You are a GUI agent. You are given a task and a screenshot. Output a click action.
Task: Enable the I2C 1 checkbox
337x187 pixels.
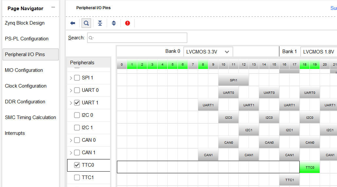pos(77,128)
